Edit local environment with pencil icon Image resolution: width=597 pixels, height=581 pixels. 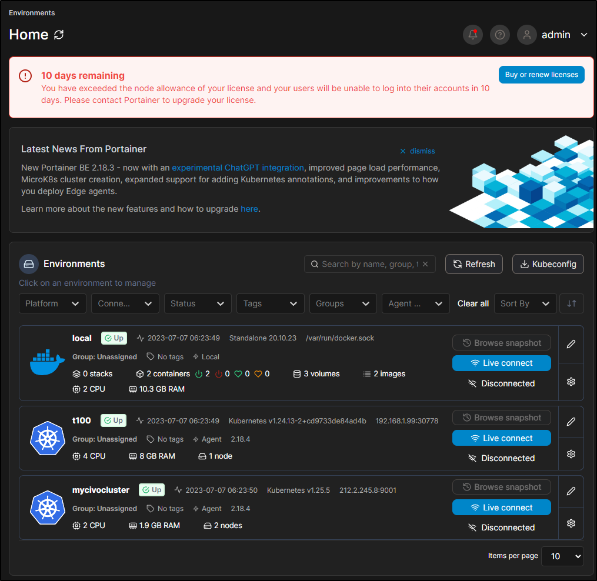[x=571, y=344]
